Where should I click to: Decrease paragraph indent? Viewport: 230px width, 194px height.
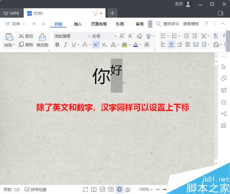[186, 36]
